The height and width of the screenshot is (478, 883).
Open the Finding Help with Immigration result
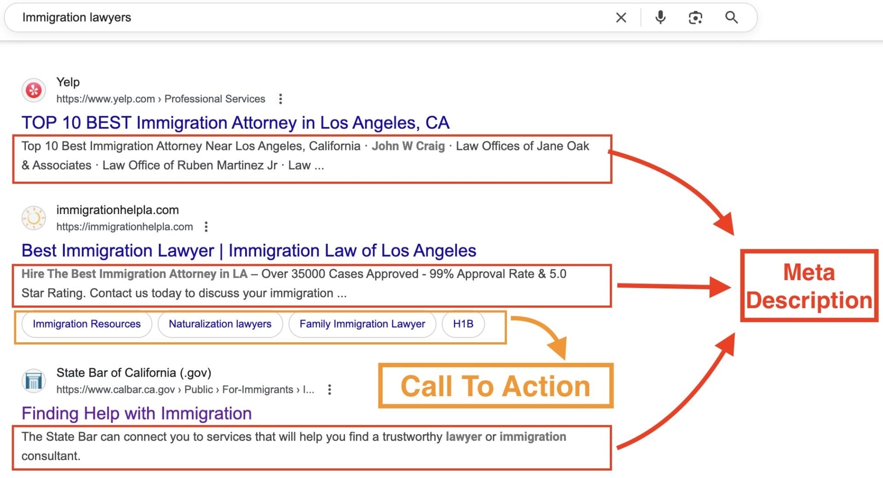coord(136,413)
